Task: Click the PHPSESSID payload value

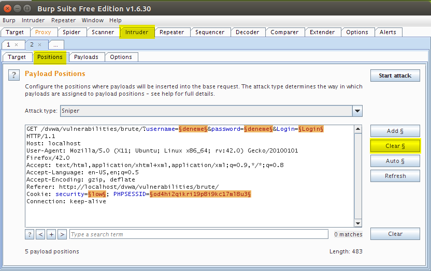Action: (x=200, y=194)
